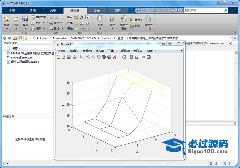This screenshot has width=240, height=168.
Task: Click the Open File icon in Figure 1 toolbar
Action: 63,57
